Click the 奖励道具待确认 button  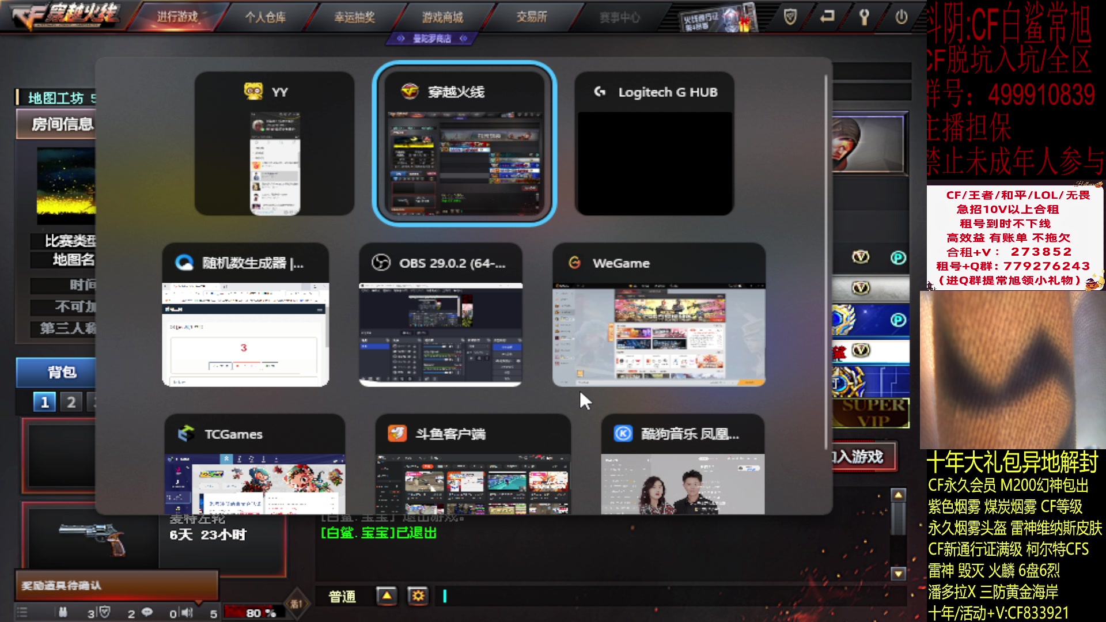pyautogui.click(x=115, y=586)
